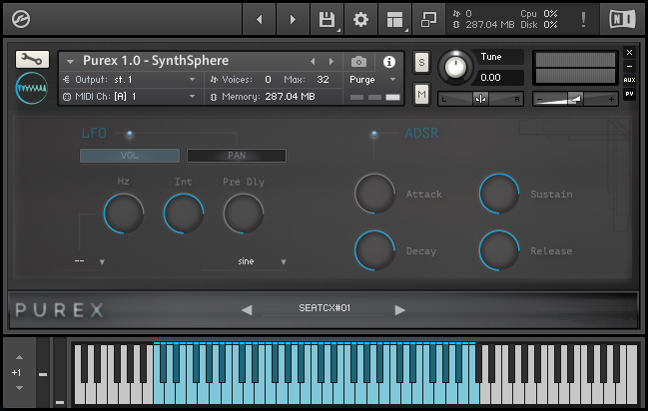Expand the sine waveform dropdown
The width and height of the screenshot is (648, 411).
pyautogui.click(x=262, y=261)
